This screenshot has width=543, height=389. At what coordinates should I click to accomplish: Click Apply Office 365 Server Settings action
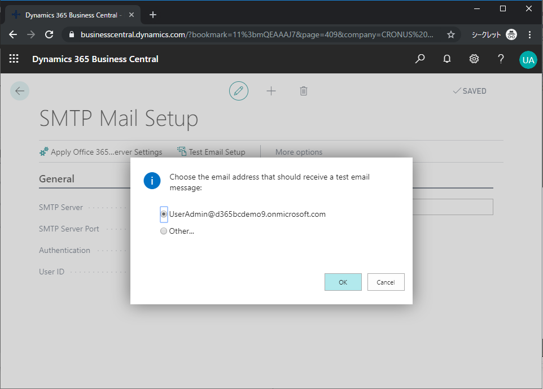[x=101, y=152]
